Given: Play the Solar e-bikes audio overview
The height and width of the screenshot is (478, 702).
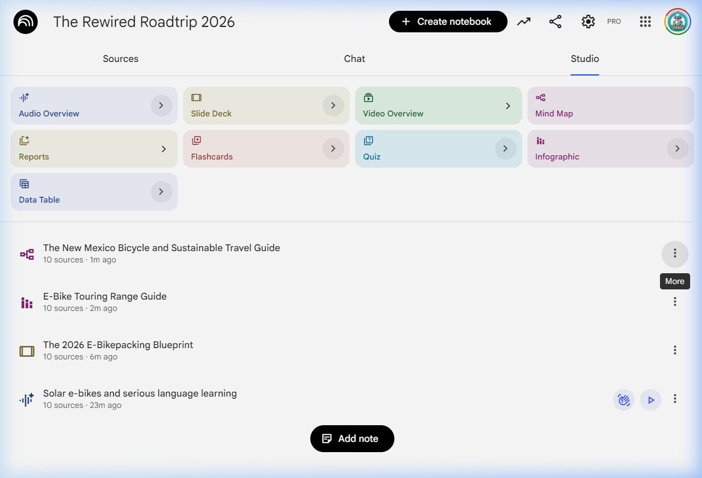Looking at the screenshot, I should tap(651, 400).
